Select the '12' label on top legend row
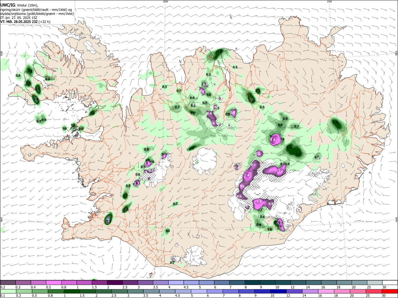The image size is (398, 298). pyautogui.click(x=292, y=287)
